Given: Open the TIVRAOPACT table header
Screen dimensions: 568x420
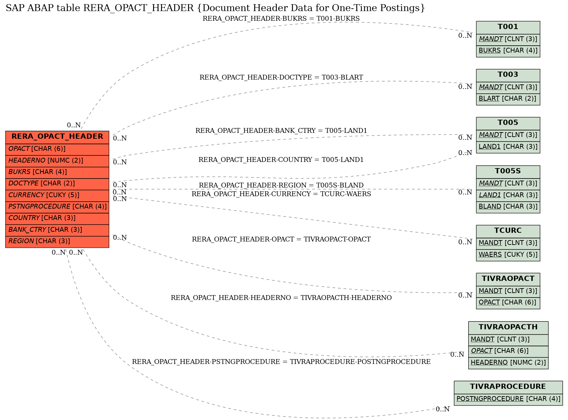Looking at the screenshot, I should (x=508, y=279).
